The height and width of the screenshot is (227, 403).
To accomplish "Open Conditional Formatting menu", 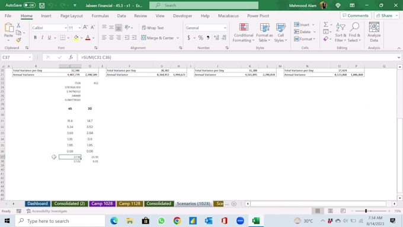I will tap(244, 33).
